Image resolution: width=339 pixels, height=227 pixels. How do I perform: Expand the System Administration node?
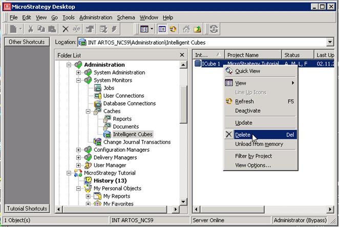coord(78,72)
